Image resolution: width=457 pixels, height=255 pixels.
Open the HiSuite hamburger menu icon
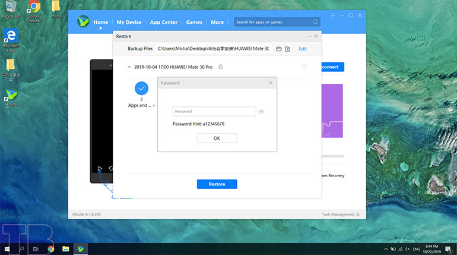coord(333,15)
